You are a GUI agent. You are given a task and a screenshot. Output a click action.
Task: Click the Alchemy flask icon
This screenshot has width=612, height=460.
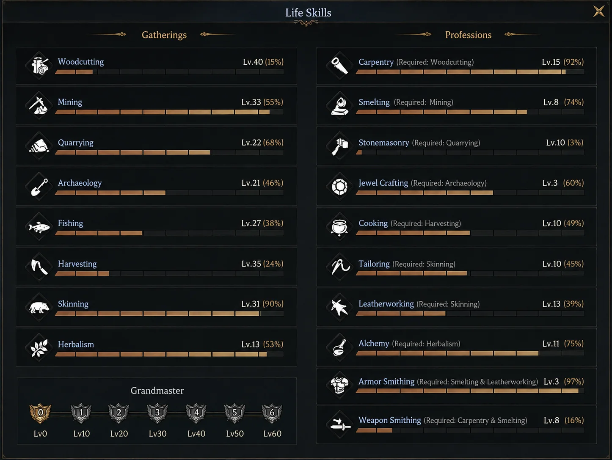(339, 347)
